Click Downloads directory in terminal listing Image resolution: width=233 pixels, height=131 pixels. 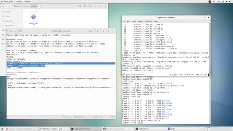tap(167, 105)
